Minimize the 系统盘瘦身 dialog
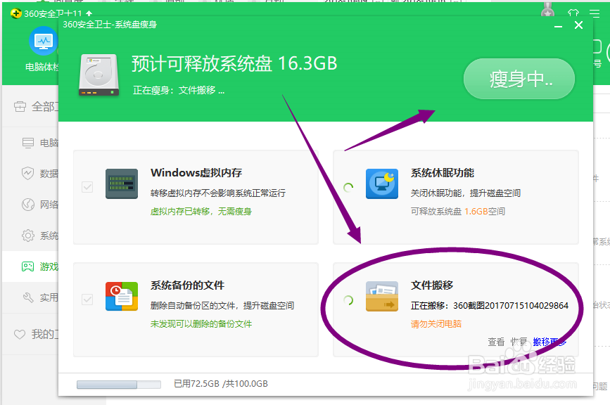The height and width of the screenshot is (405, 610). 558,26
